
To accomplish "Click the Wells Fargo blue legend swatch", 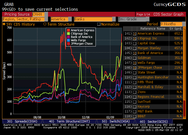I will pyautogui.click(x=68, y=40).
